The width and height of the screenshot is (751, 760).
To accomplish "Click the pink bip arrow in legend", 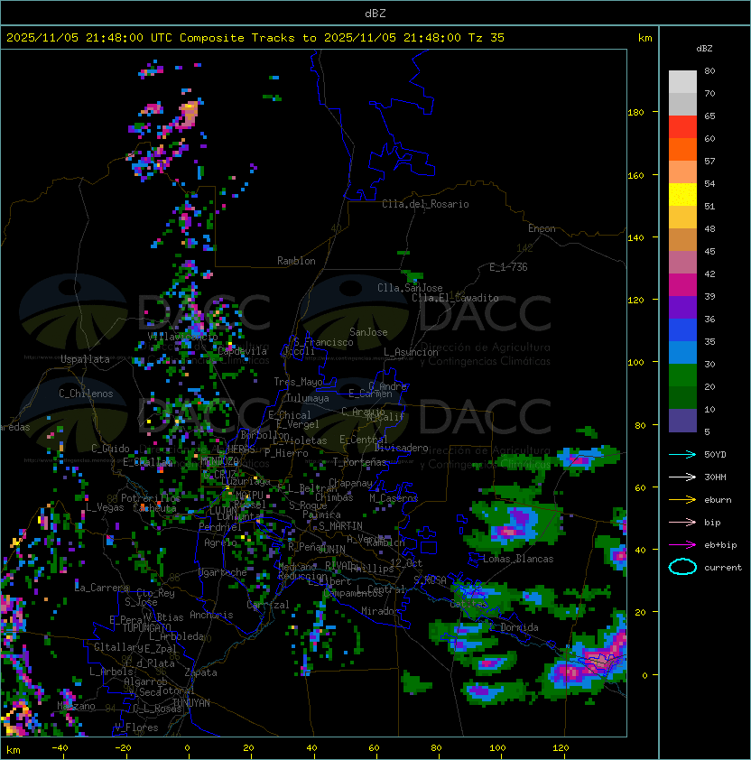I will tap(682, 522).
